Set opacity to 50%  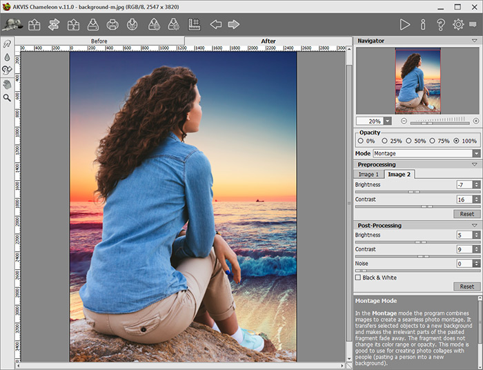[408, 141]
